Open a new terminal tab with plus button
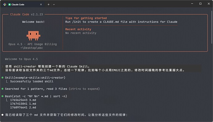Screen dimensions: 213x122 pyautogui.click(x=48, y=5)
